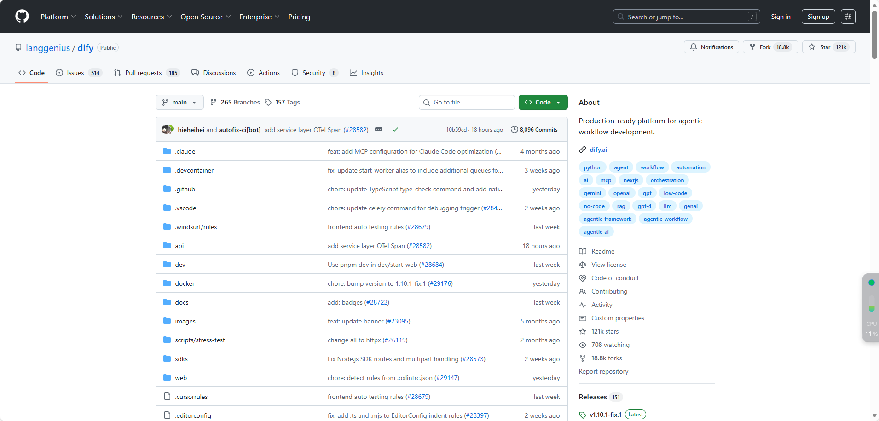View the commit status green checkmark
Viewport: 879px width, 421px height.
[x=395, y=130]
